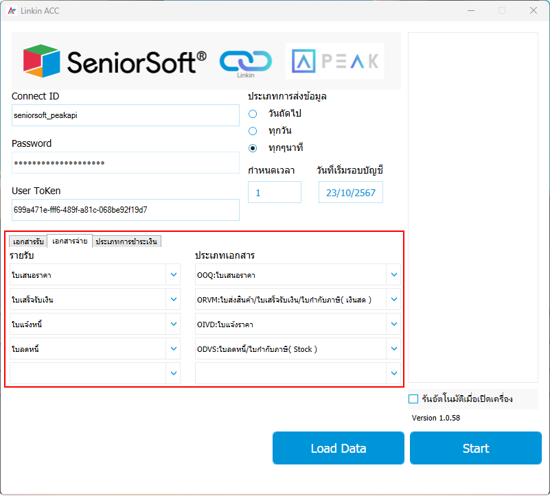Open the ใบแจ้งหนี้ dropdown arrow
The height and width of the screenshot is (496, 550).
(173, 324)
